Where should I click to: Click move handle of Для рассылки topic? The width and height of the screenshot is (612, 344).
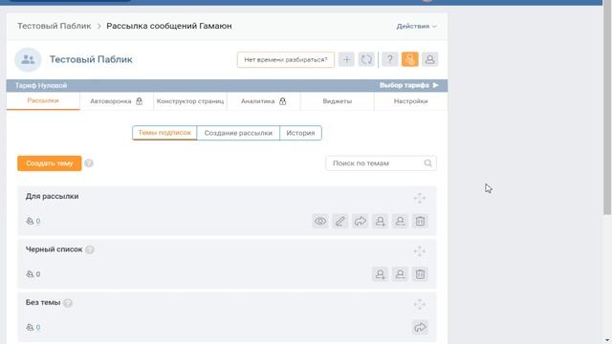420,198
